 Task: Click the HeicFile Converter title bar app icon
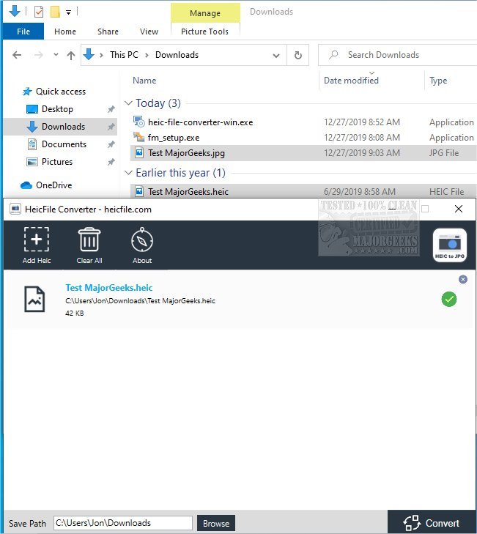coord(15,209)
